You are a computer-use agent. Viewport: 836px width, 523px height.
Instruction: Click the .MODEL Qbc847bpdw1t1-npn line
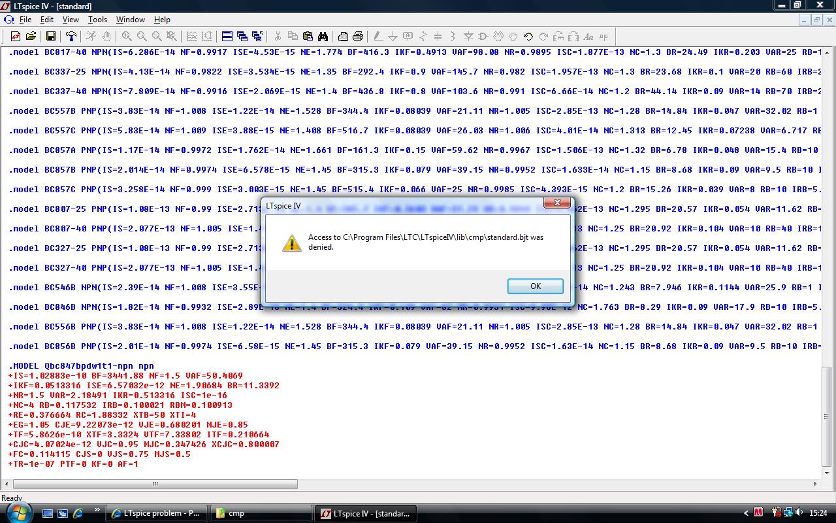pyautogui.click(x=81, y=366)
